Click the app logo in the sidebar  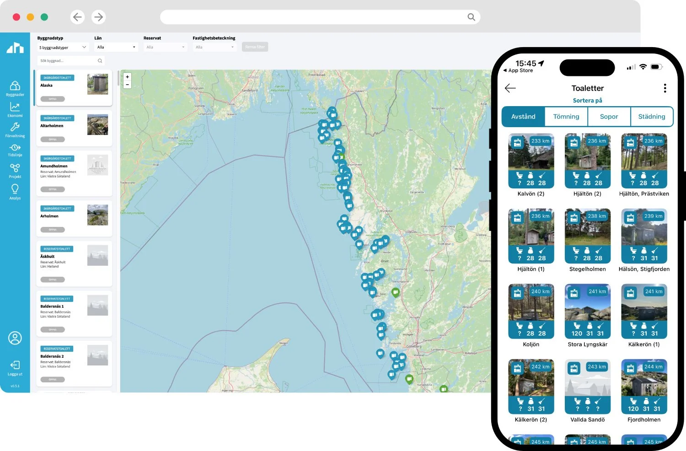click(x=15, y=47)
